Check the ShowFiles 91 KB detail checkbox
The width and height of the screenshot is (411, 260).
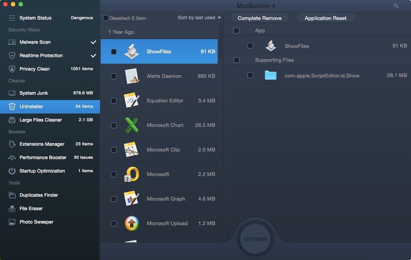tap(250, 46)
